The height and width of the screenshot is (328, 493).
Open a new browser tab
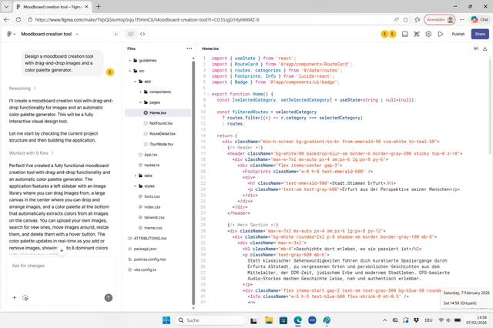[98, 6]
